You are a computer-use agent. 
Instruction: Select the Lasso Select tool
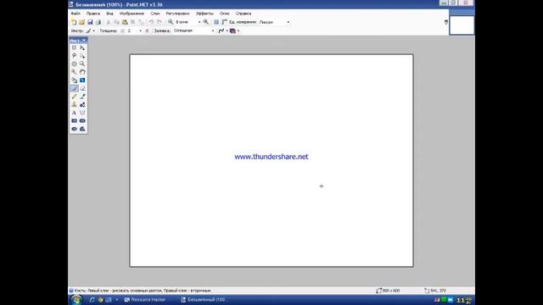[x=74, y=56]
